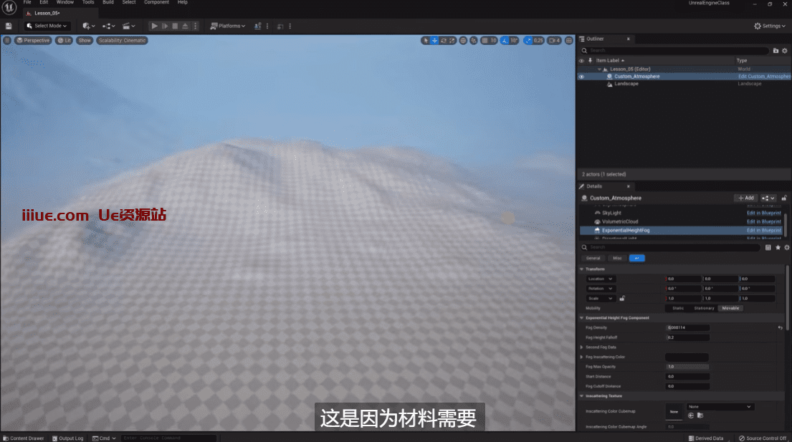Expand the Second Fog Data section
Viewport: 792px width, 442px height.
point(582,347)
